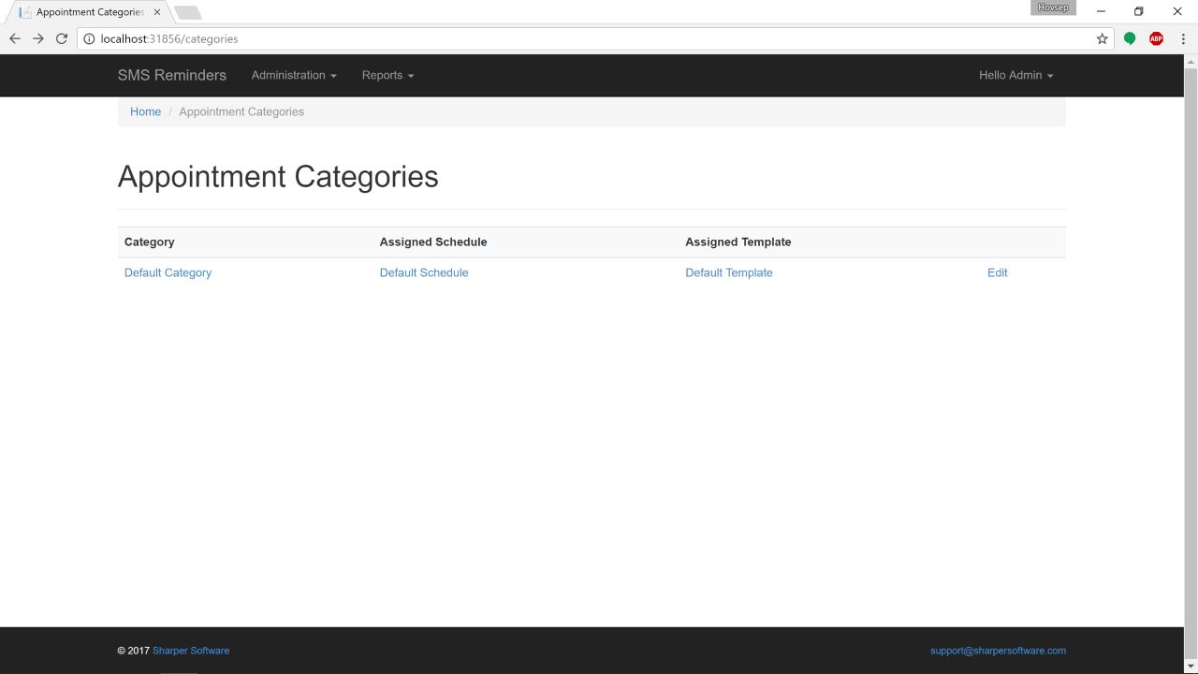1198x674 pixels.
Task: Reload the page with refresh icon
Action: pos(62,38)
